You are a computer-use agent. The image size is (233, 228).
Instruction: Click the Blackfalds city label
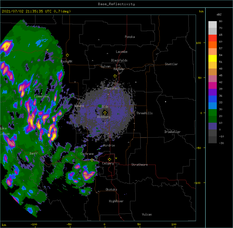119,60
